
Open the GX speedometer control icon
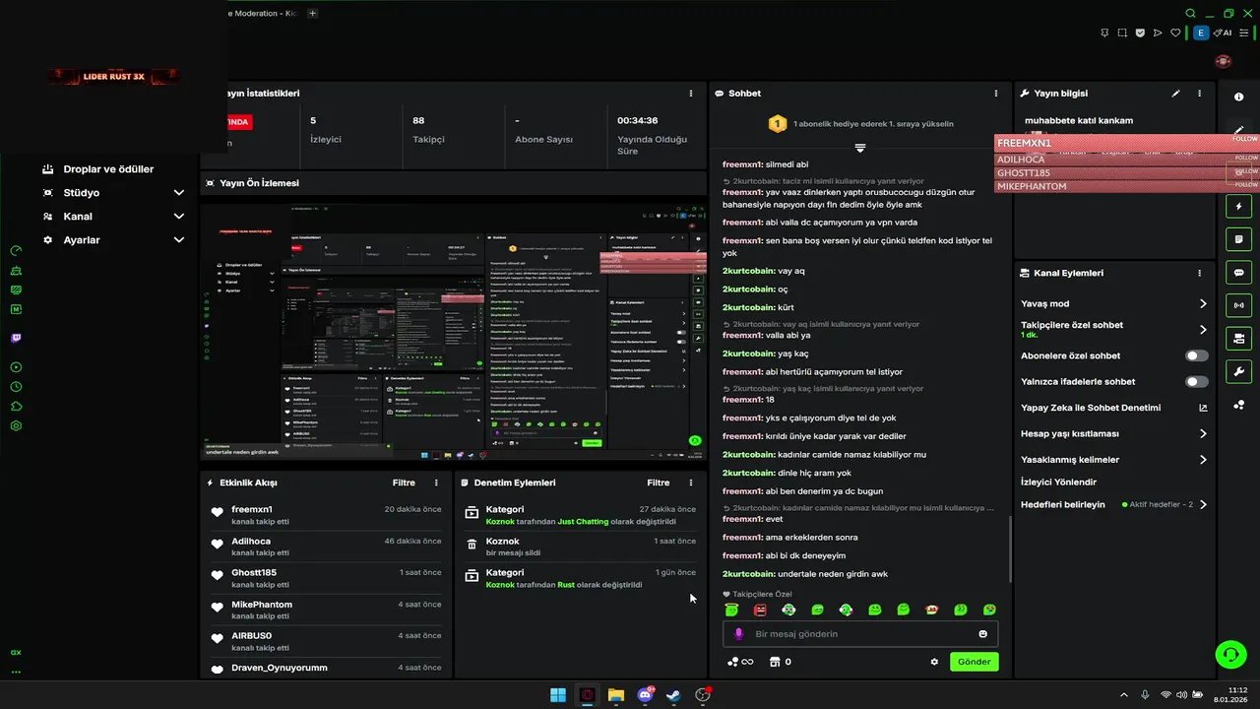pyautogui.click(x=16, y=251)
